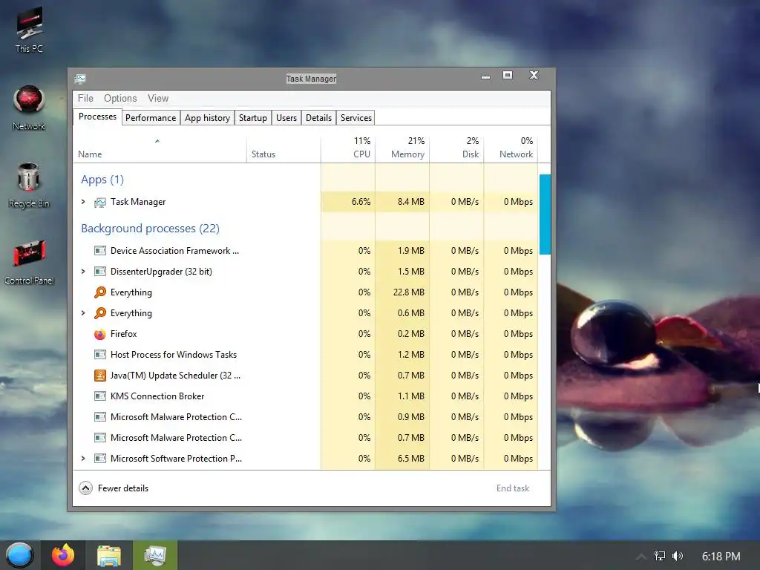This screenshot has width=760, height=570.
Task: Open the View menu
Action: coord(158,99)
